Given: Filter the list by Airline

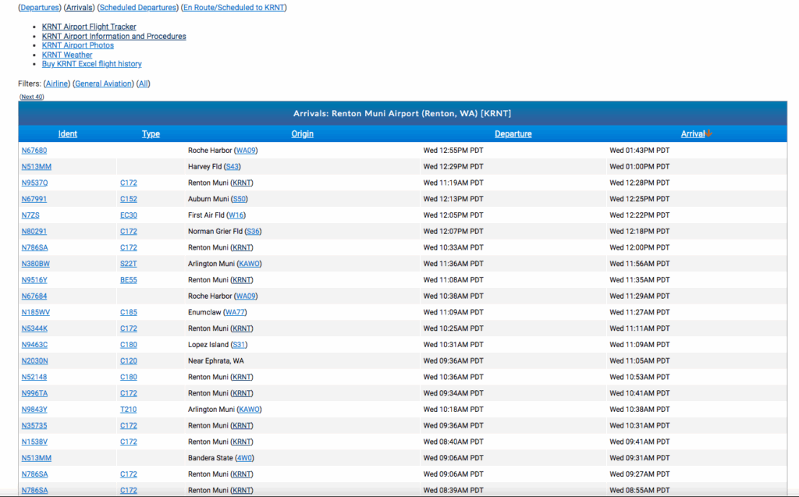Looking at the screenshot, I should [57, 83].
